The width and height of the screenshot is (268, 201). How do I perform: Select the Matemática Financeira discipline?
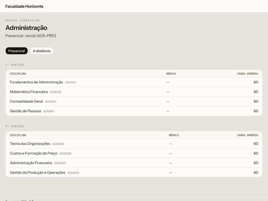click(x=134, y=92)
